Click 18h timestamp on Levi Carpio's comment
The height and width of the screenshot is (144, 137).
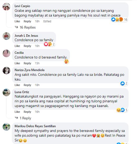tap(37, 21)
